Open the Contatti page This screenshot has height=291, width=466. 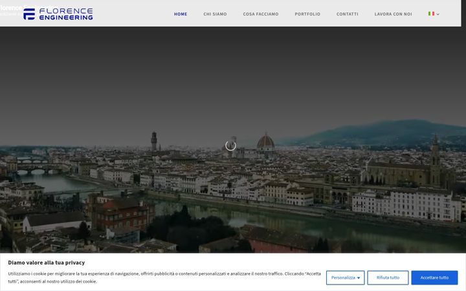pos(347,14)
